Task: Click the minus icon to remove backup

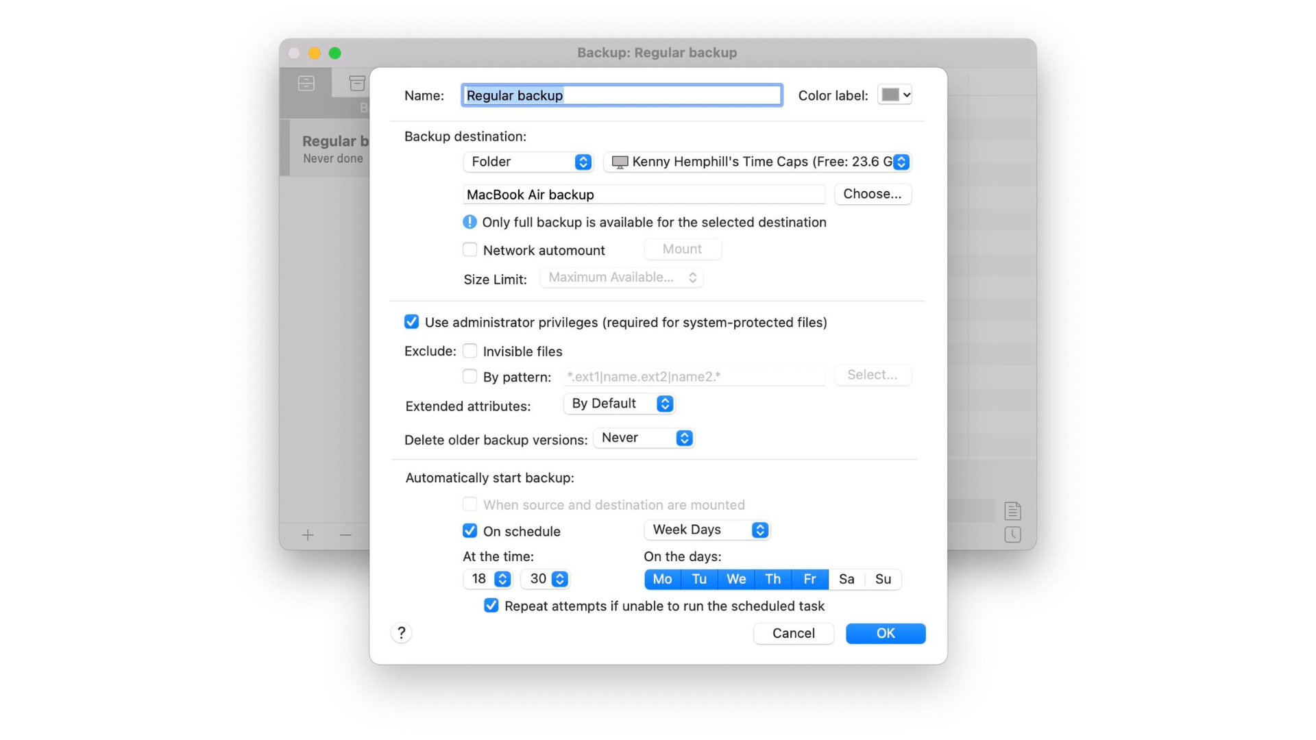Action: pyautogui.click(x=345, y=535)
